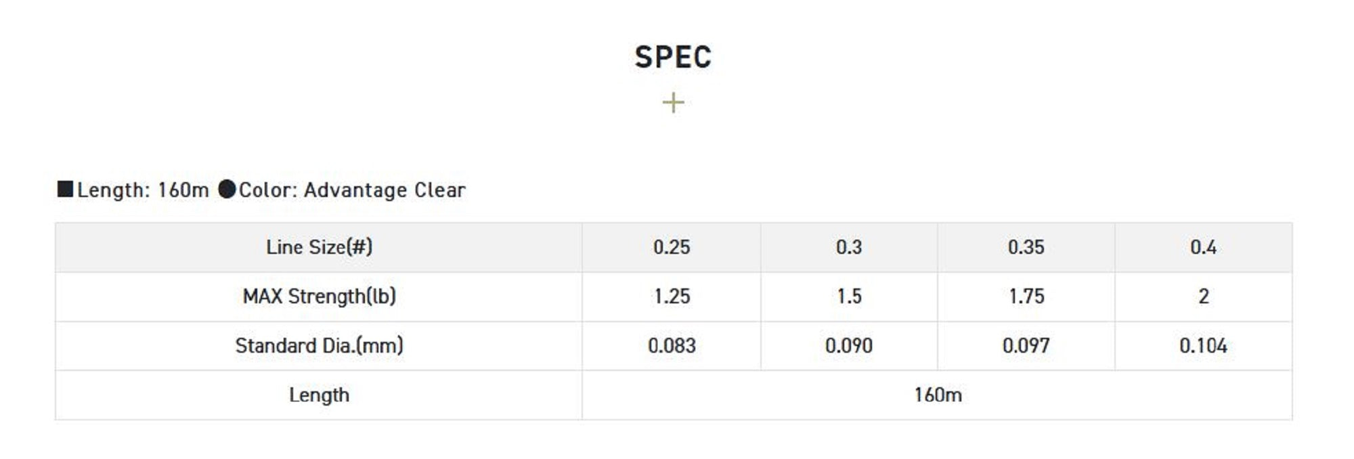Click line size 0.3 cell
The width and height of the screenshot is (1354, 459).
coord(849,247)
